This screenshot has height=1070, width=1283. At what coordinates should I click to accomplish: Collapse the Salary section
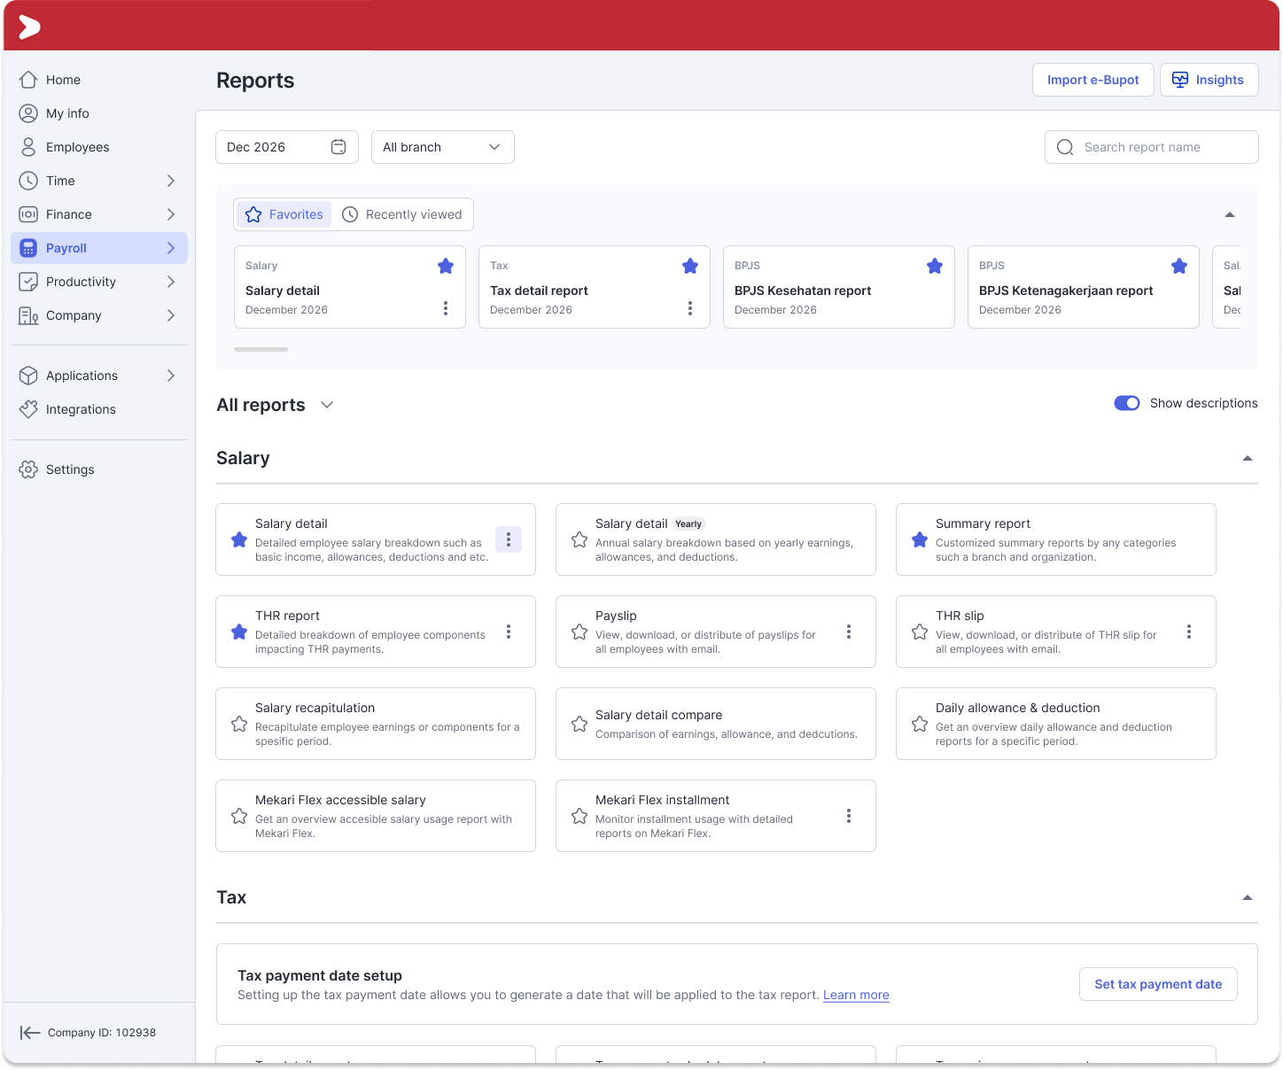[x=1248, y=458]
